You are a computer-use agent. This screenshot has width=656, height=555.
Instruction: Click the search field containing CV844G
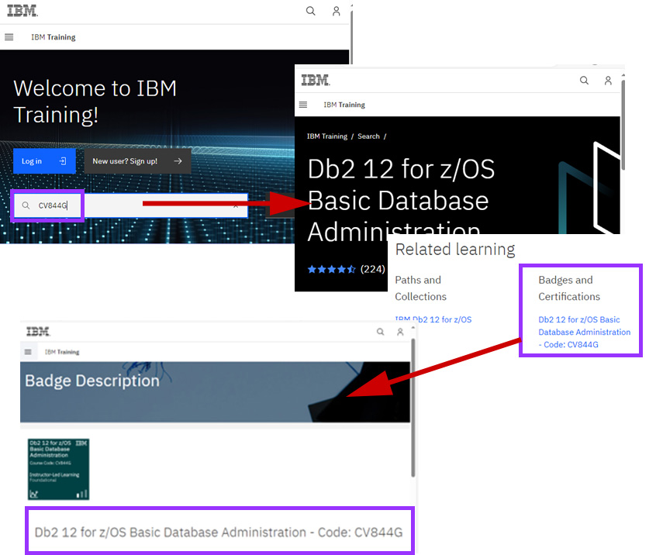[131, 205]
